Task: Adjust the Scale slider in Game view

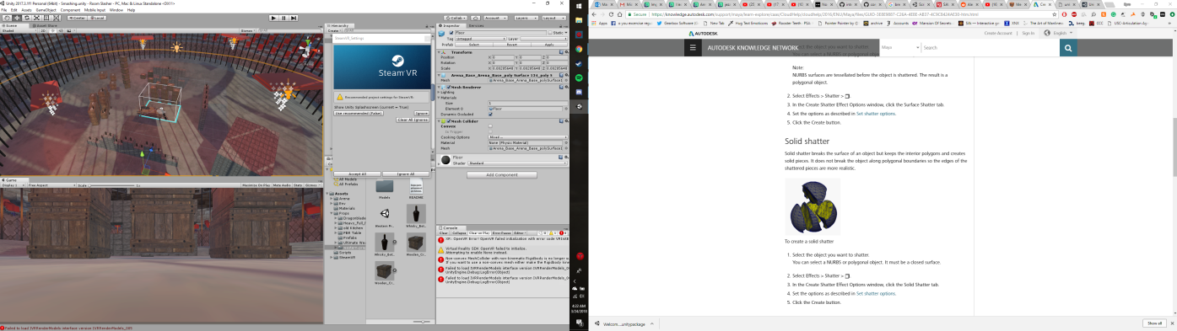Action: (111, 185)
